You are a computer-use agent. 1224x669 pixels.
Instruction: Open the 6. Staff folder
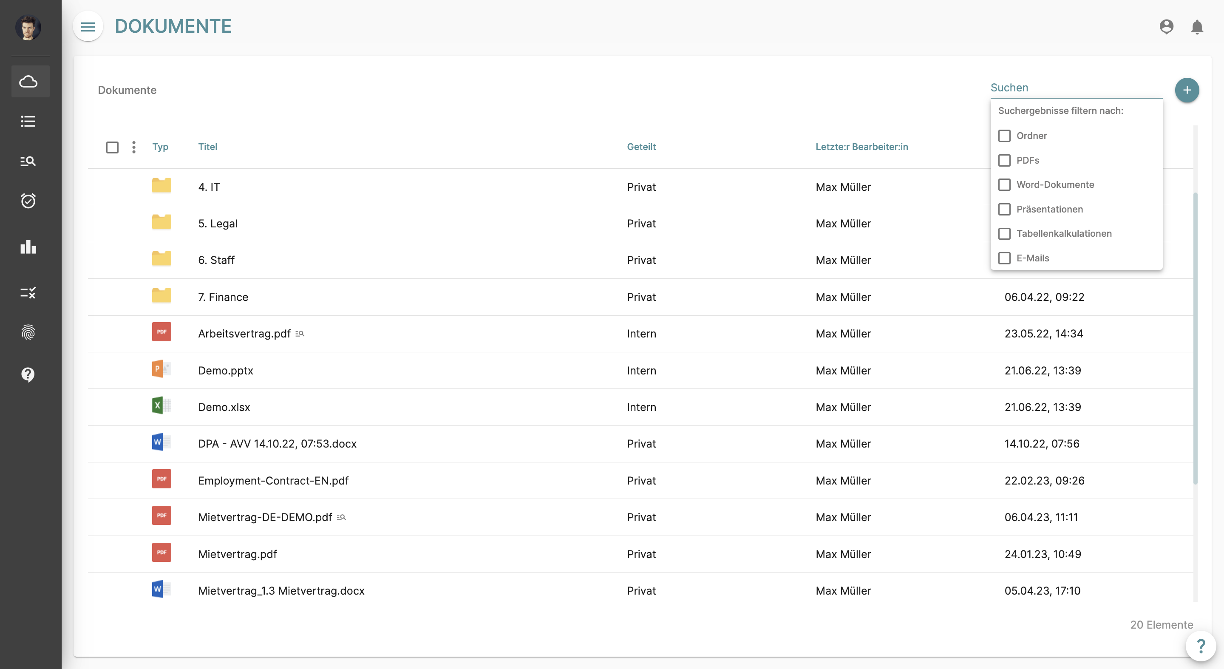[216, 261]
